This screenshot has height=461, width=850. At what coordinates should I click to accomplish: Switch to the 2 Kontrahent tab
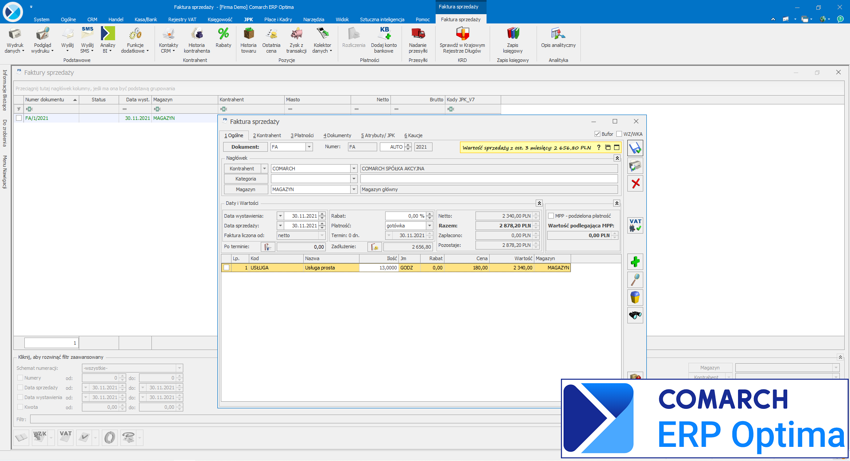click(267, 135)
